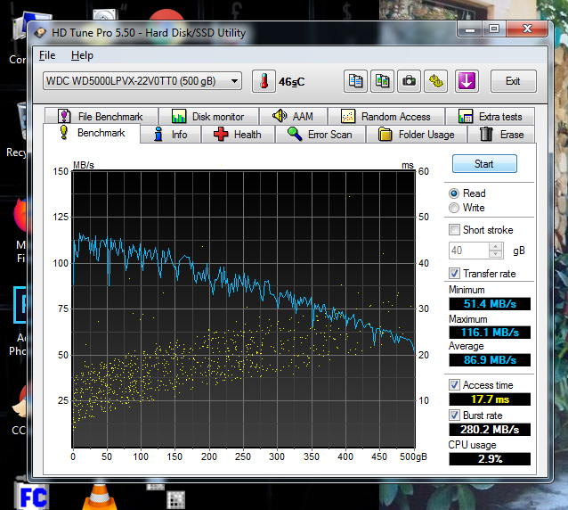The image size is (568, 510).
Task: Click the 46°C temperature reading
Action: pos(292,82)
